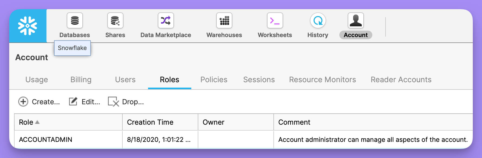Click the Snowflake logo icon
This screenshot has height=158, width=482.
[x=28, y=26]
